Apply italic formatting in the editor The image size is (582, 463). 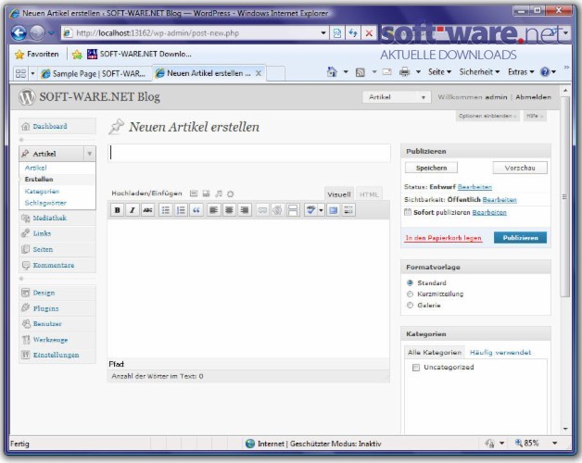pyautogui.click(x=133, y=210)
